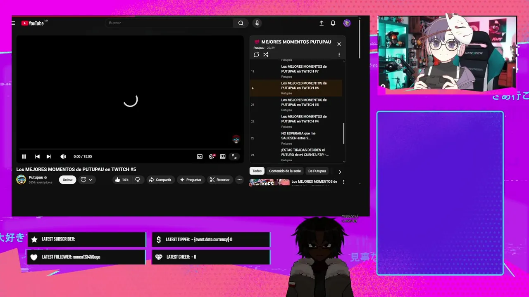Image resolution: width=529 pixels, height=297 pixels.
Task: Go to the YouTube home logo
Action: pos(33,23)
